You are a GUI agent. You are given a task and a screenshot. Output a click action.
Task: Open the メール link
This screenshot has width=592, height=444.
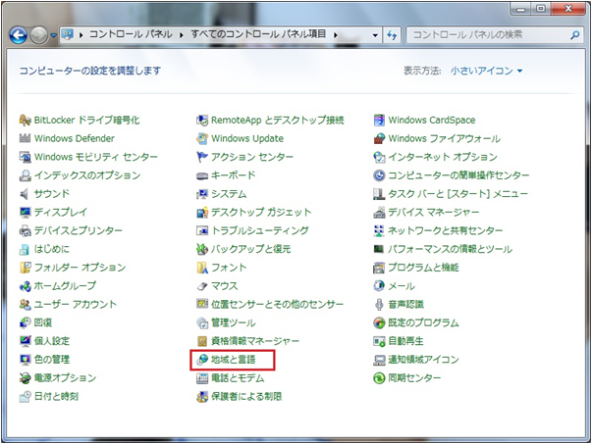pos(402,286)
